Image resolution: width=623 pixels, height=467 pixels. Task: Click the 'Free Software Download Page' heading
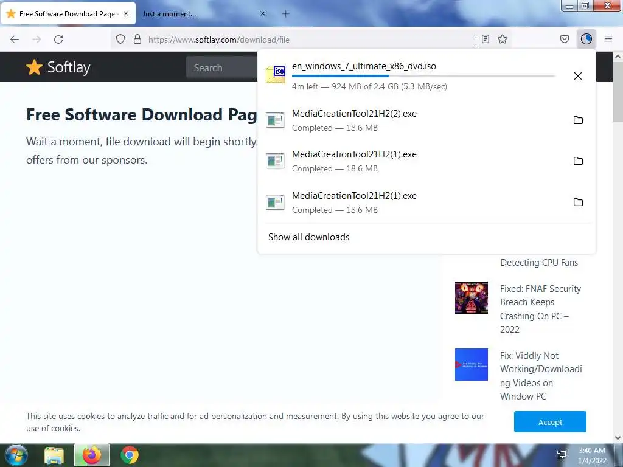[x=141, y=114]
